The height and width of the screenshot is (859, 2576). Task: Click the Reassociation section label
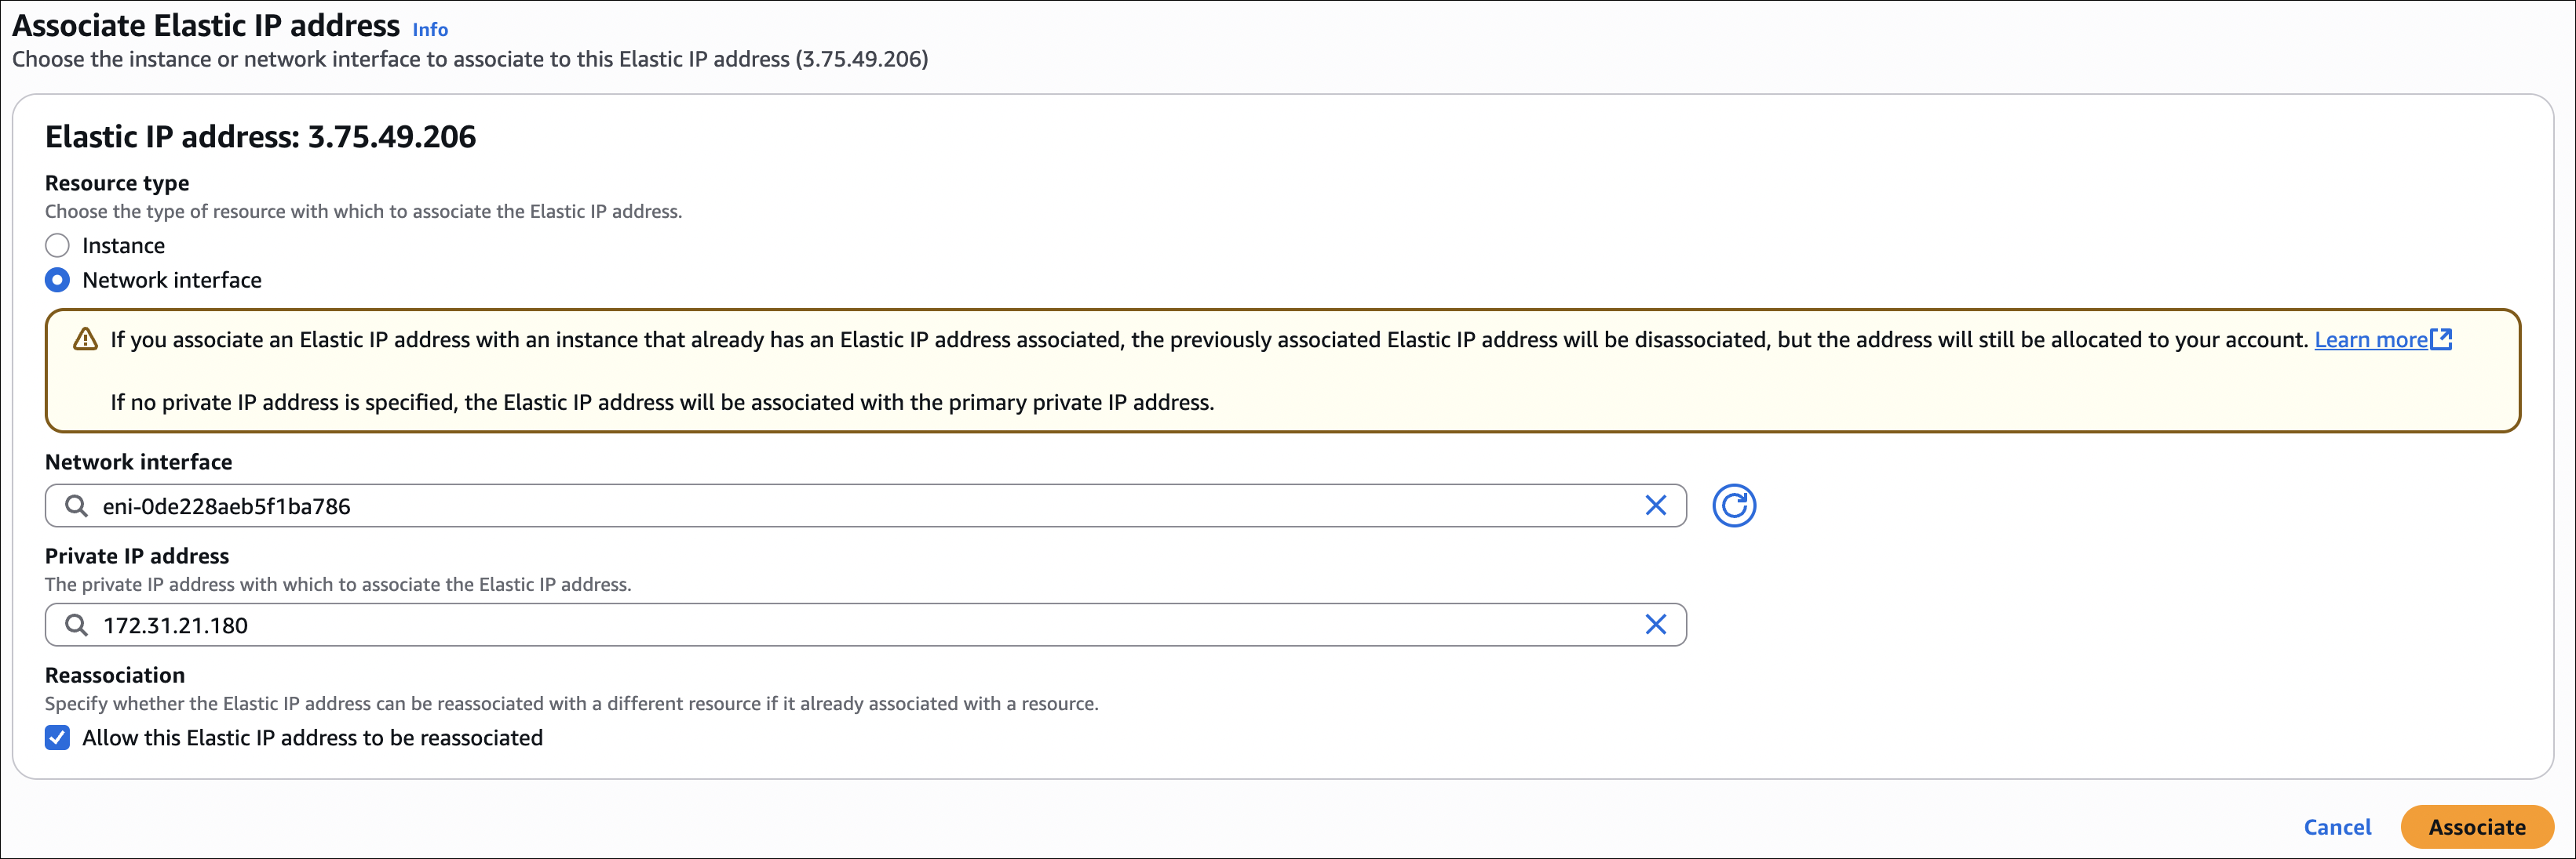point(115,676)
